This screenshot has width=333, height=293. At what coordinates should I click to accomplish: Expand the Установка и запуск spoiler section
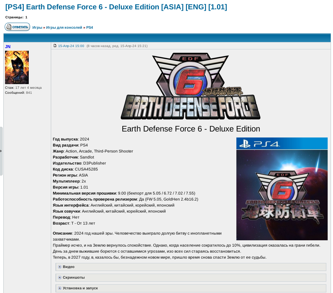click(x=191, y=288)
